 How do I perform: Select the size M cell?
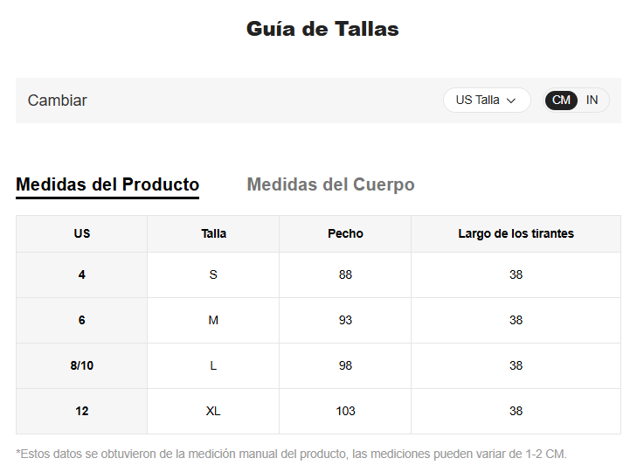click(213, 320)
